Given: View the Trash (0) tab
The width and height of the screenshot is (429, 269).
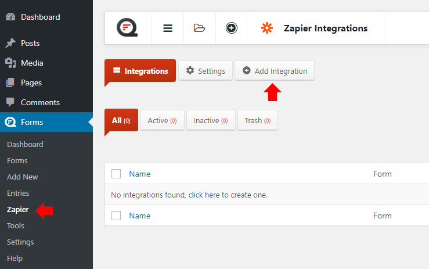Looking at the screenshot, I should [x=257, y=120].
